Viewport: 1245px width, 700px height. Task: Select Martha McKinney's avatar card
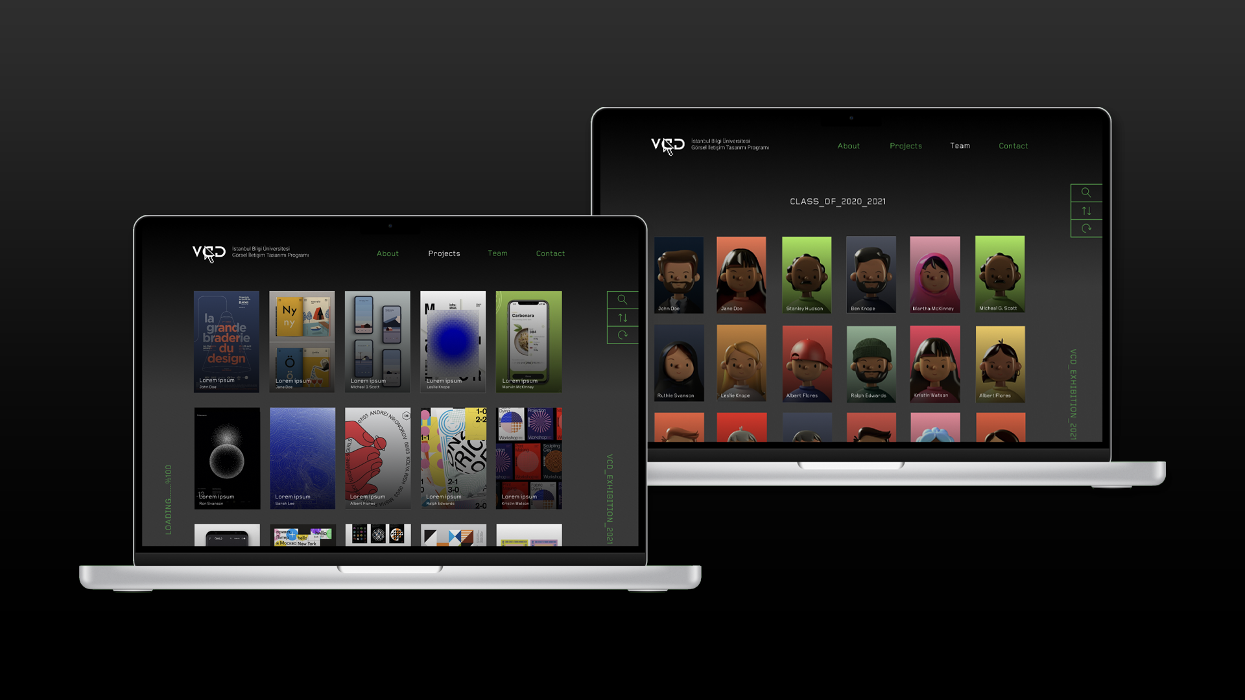934,275
